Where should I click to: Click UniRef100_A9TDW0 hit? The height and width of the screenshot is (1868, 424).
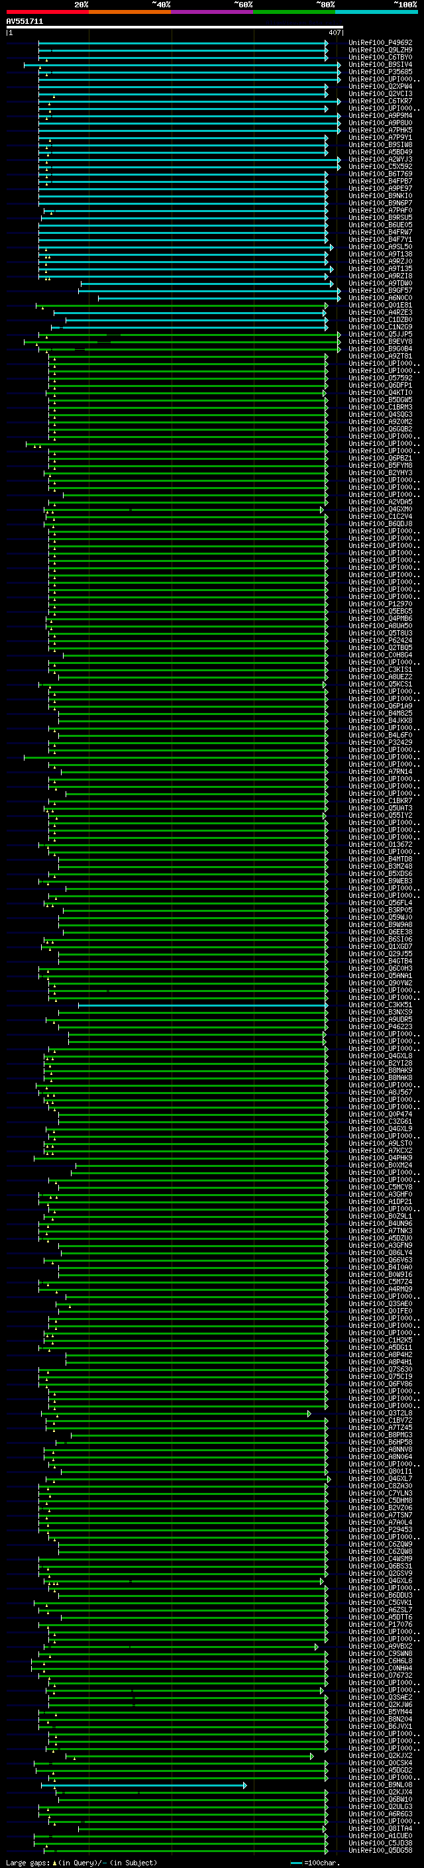tap(380, 284)
